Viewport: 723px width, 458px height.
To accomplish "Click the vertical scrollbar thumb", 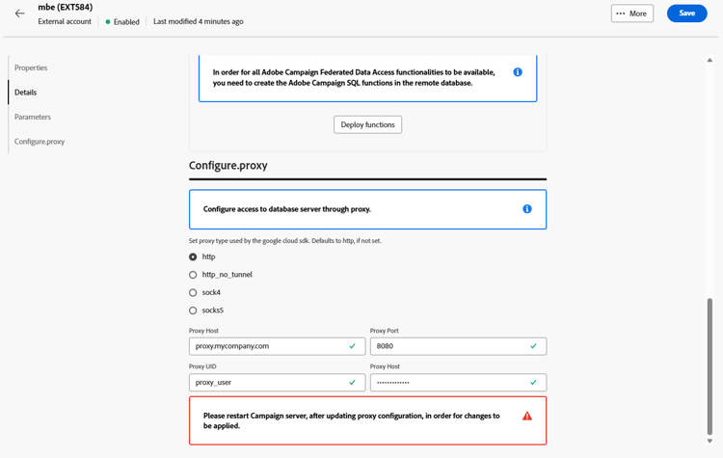I will point(710,366).
